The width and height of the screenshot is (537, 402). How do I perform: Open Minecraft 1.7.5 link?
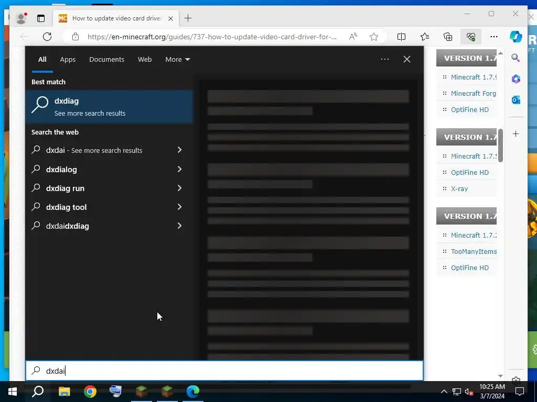coord(474,156)
